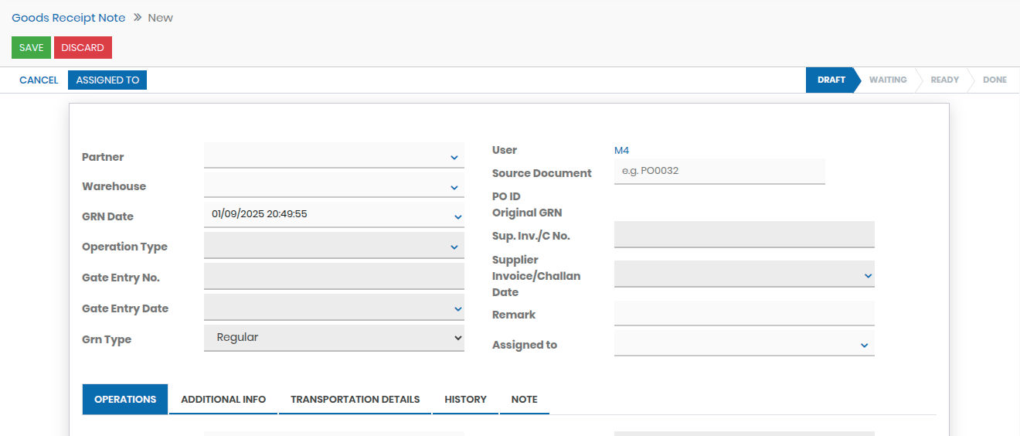The width and height of the screenshot is (1020, 436).
Task: Expand the Operation Type dropdown
Action: coord(334,247)
